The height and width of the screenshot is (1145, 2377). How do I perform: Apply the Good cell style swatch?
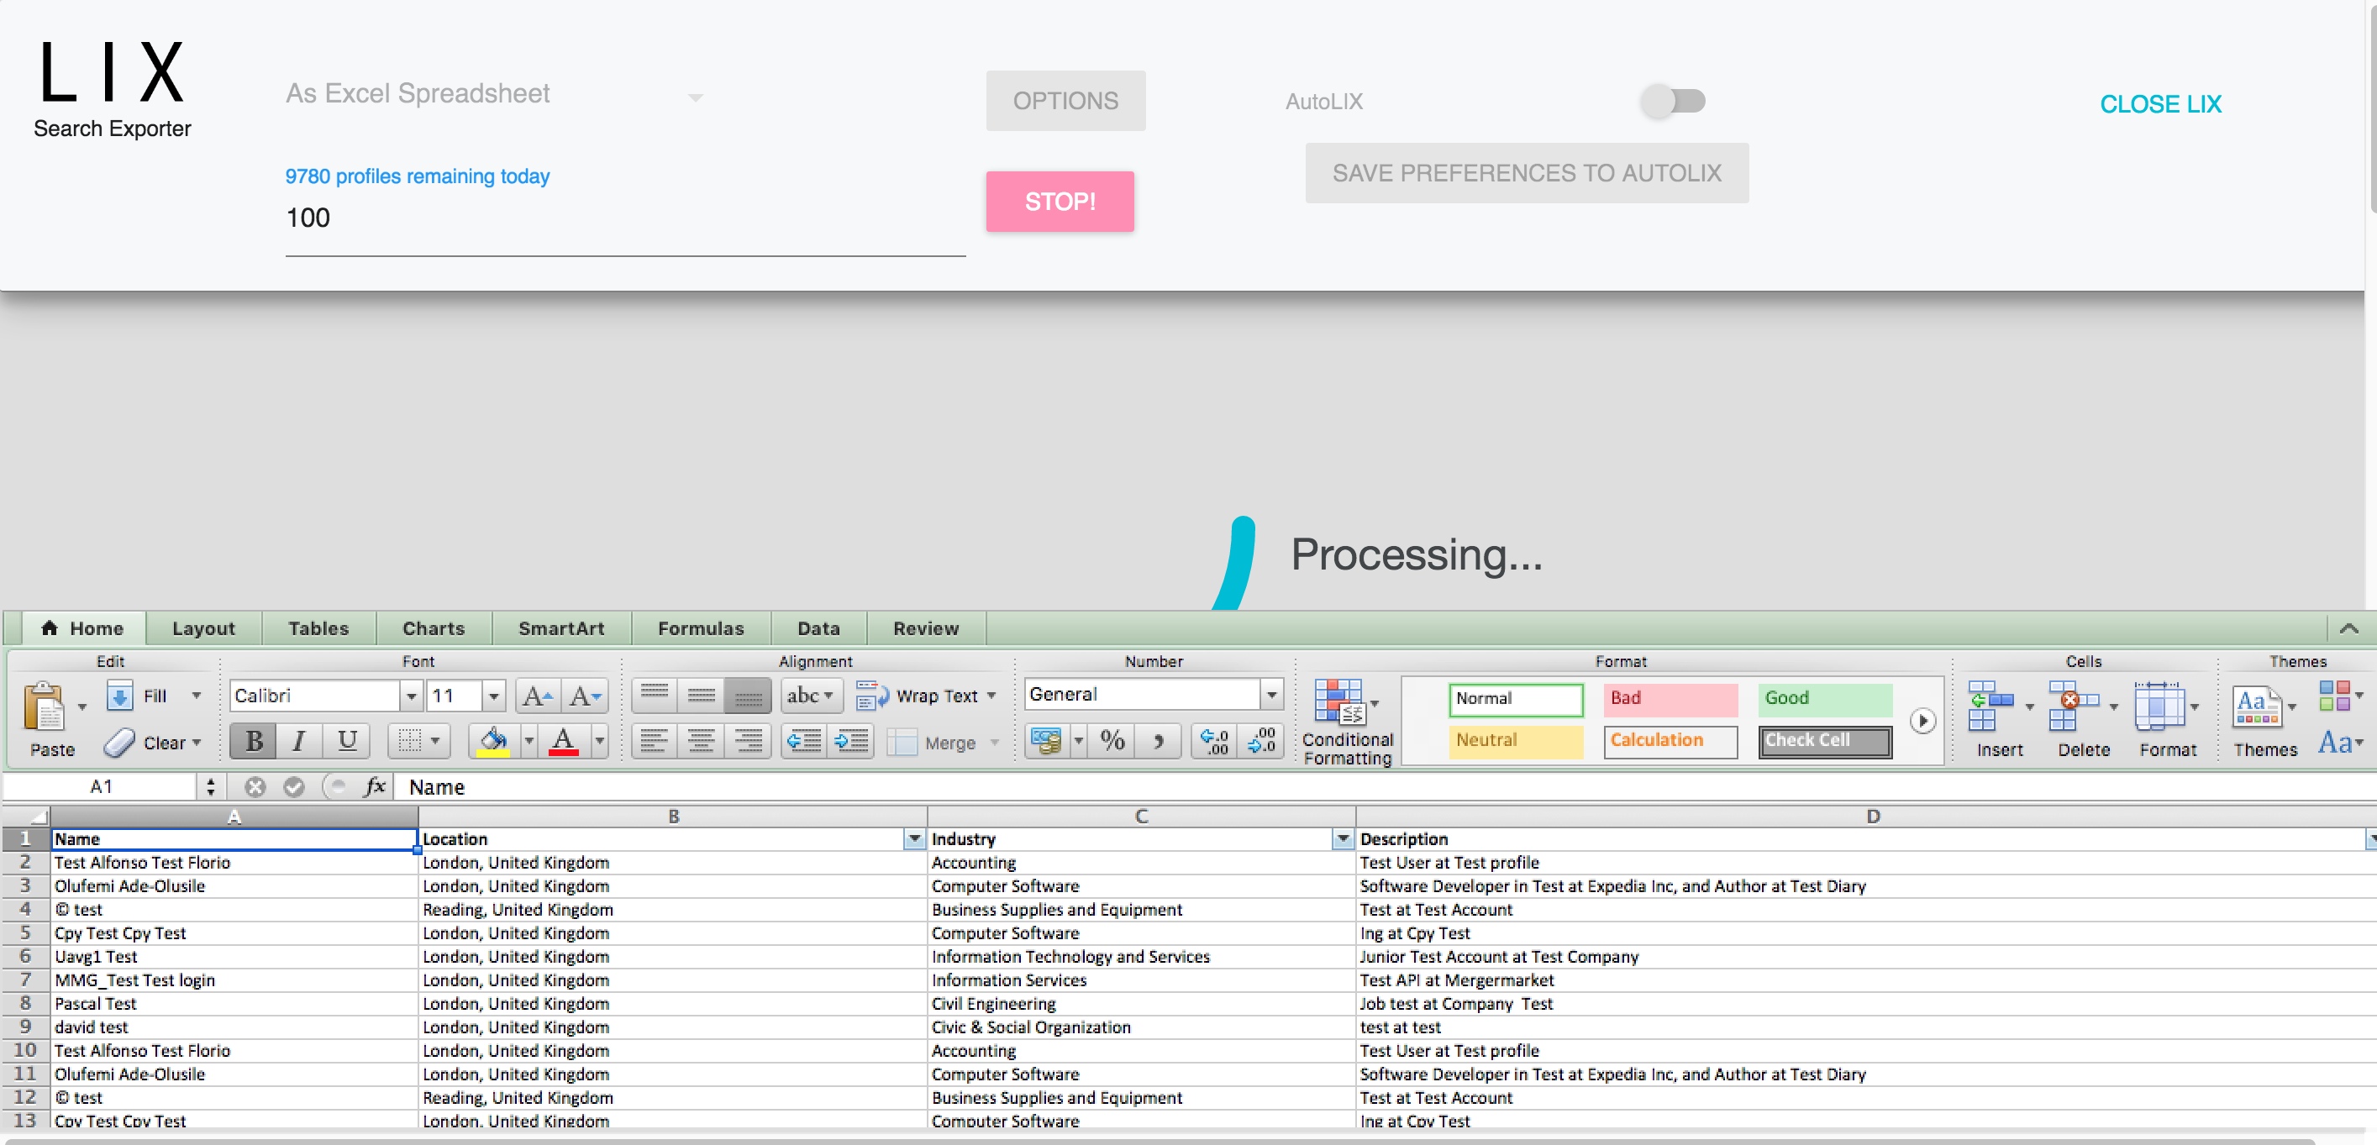click(1823, 698)
